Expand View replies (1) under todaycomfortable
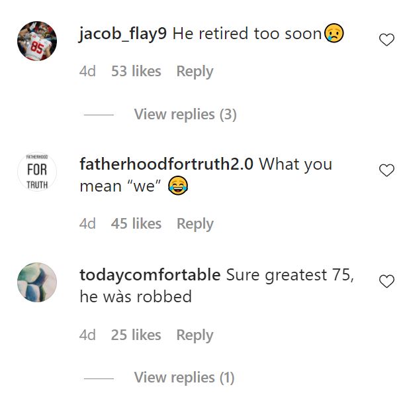 click(184, 378)
